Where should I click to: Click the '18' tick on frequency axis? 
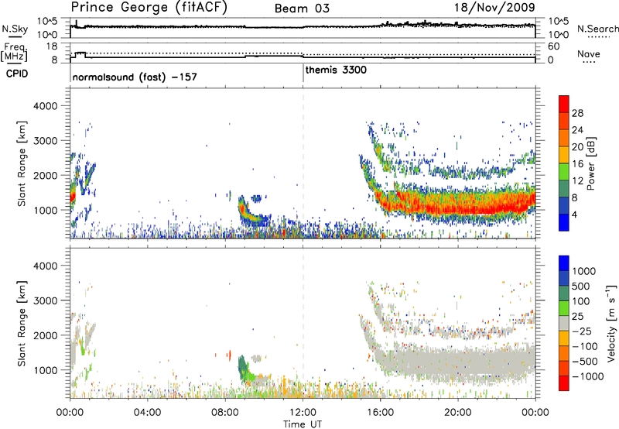[52, 46]
